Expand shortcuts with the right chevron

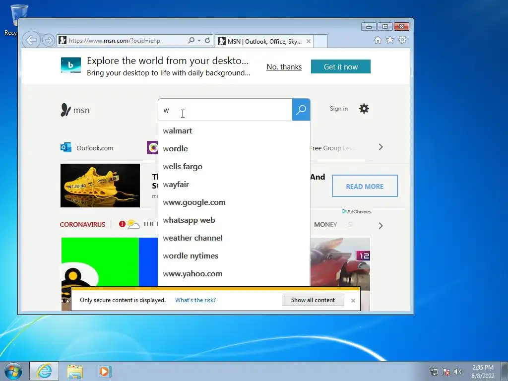[381, 147]
